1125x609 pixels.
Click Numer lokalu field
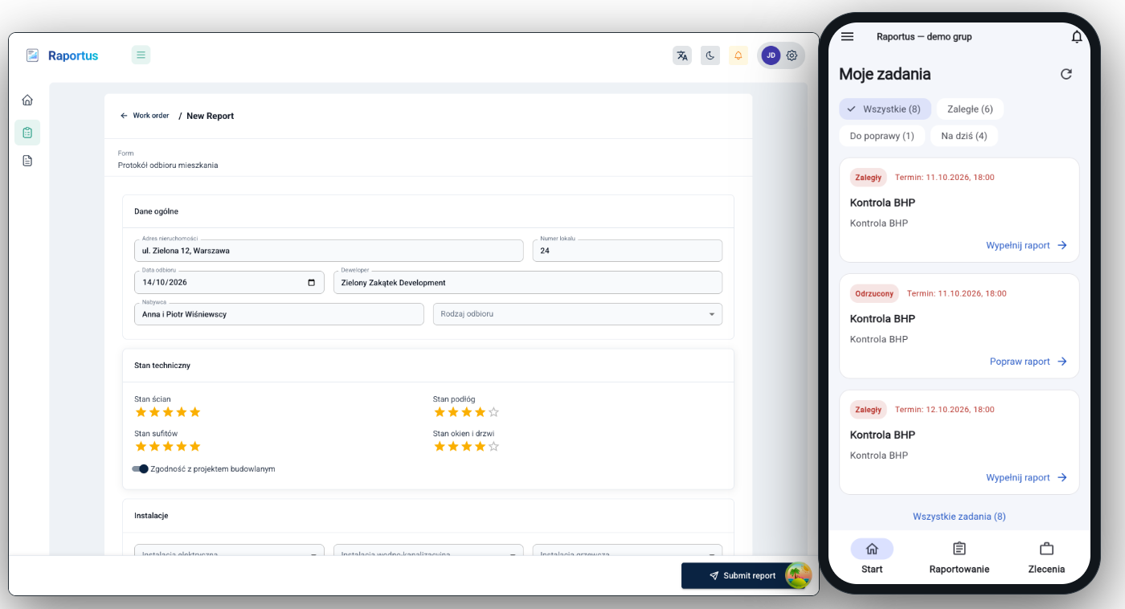pyautogui.click(x=628, y=251)
